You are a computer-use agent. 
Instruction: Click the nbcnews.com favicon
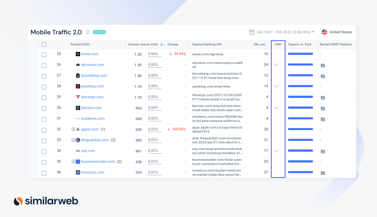(x=78, y=65)
